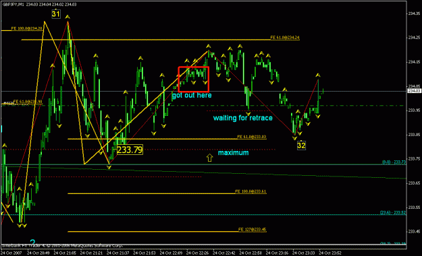Select the yellow "32" wave label
Image resolution: width=422 pixels, height=256 pixels.
click(x=301, y=146)
